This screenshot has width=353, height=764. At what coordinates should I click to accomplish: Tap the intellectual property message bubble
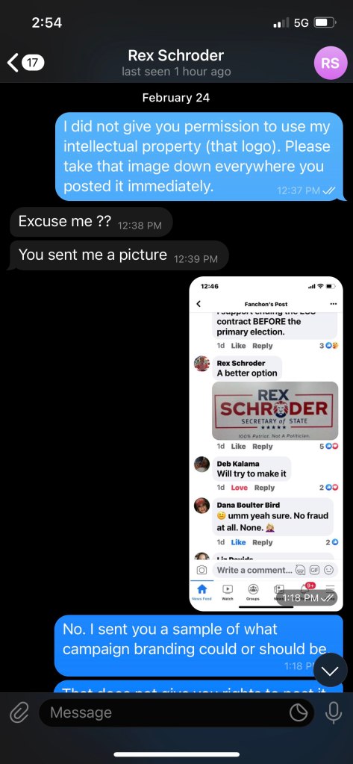(x=200, y=156)
